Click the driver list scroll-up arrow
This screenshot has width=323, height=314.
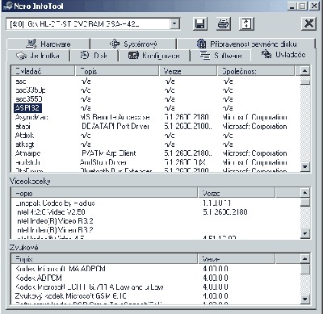click(304, 71)
